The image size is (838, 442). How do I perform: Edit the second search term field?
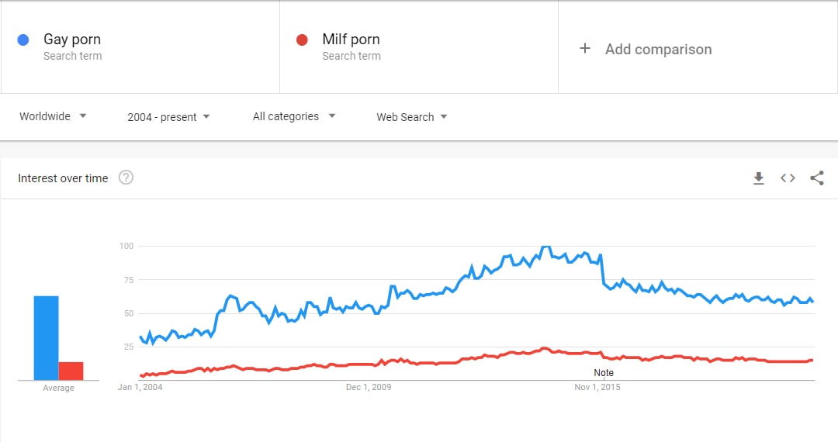419,47
